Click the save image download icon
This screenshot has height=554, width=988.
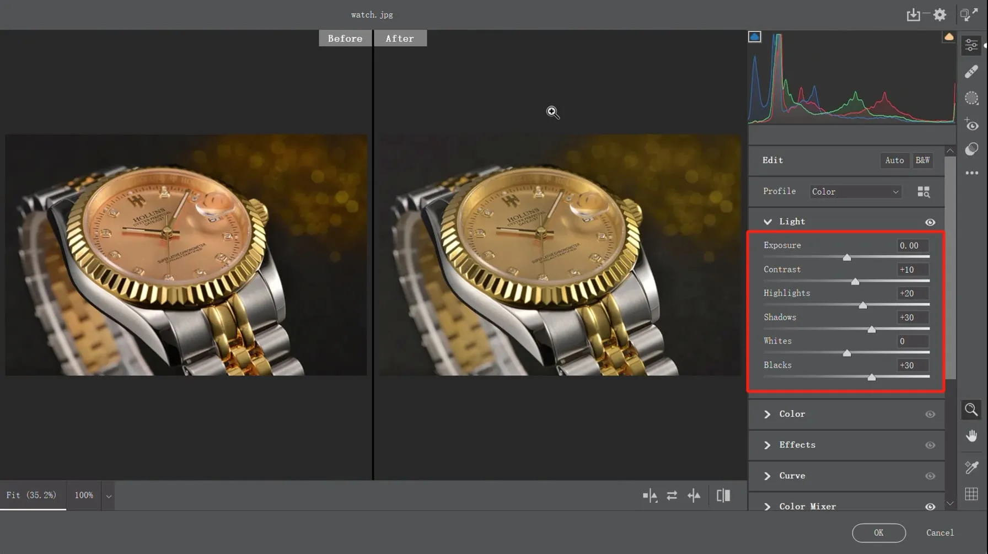[914, 15]
